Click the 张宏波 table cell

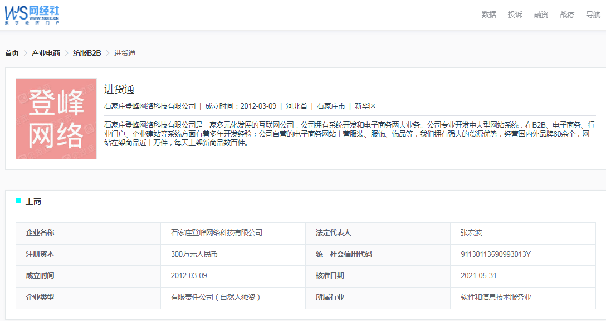coord(522,233)
